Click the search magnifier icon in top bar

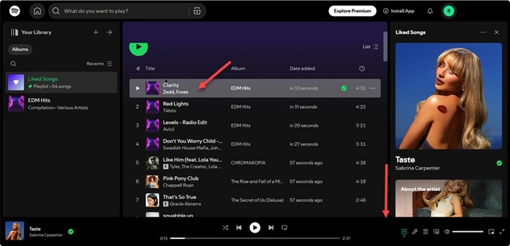(x=56, y=11)
